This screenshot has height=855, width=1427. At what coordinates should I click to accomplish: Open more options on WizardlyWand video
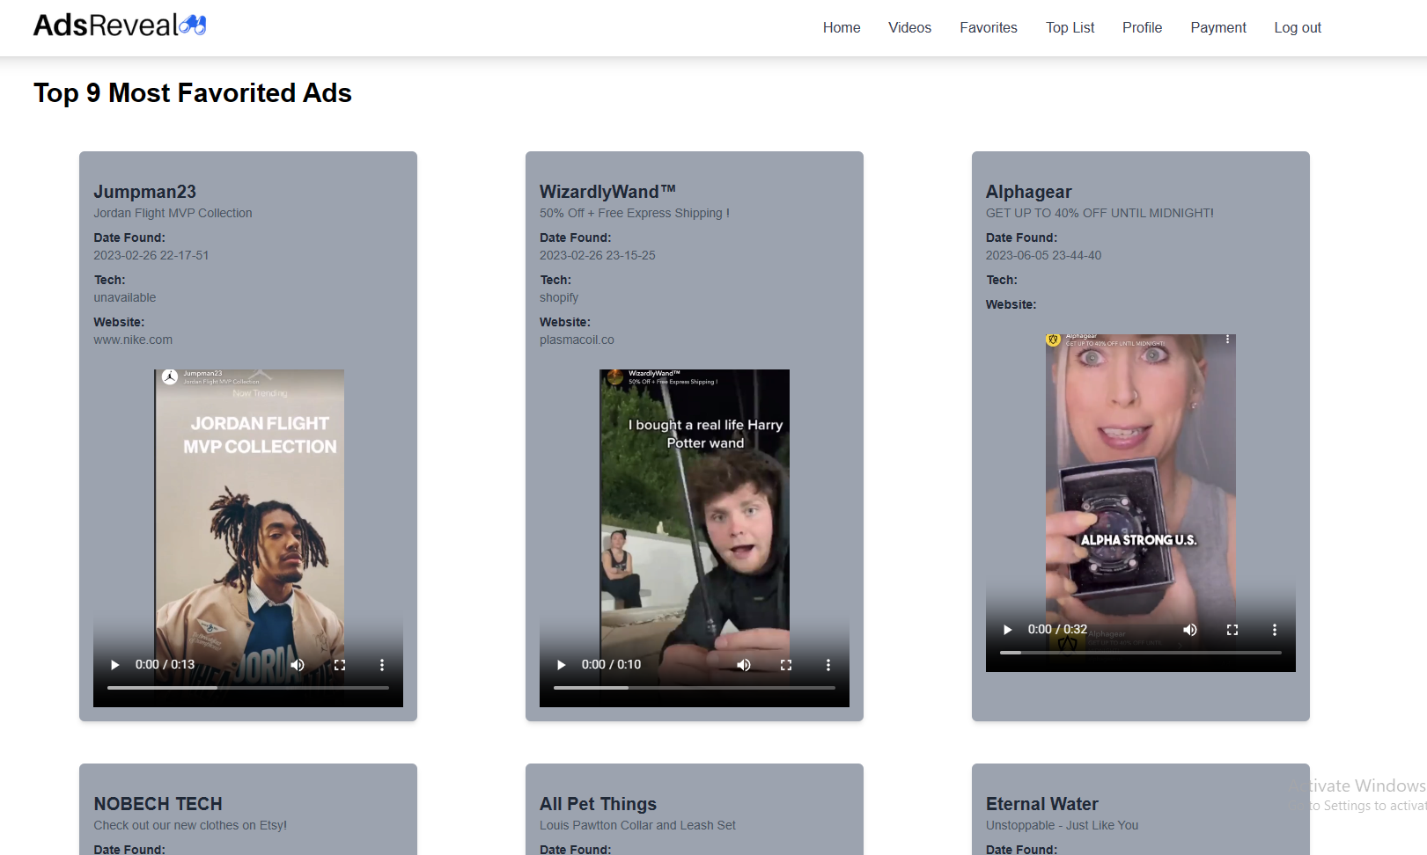coord(828,665)
